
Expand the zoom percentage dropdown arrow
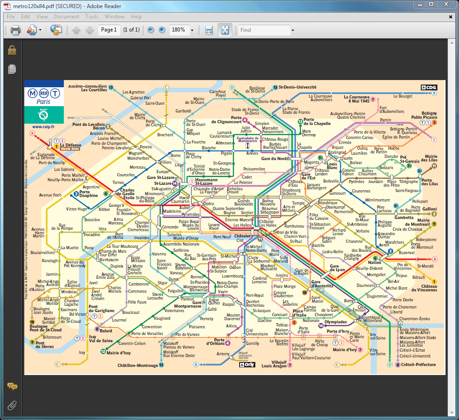192,30
